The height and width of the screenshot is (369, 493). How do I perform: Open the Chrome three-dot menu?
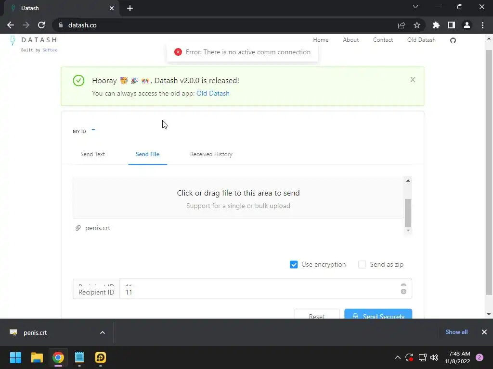tap(482, 25)
